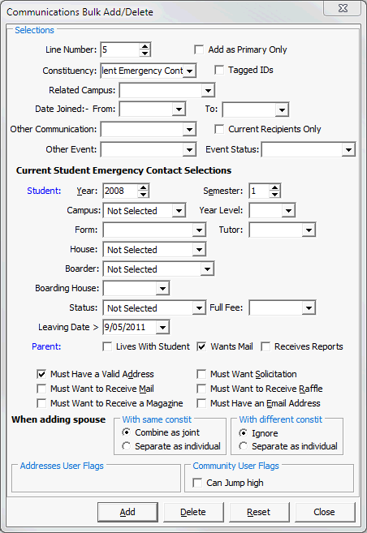Click the Close button at bottom
This screenshot has height=533, width=367.
click(325, 512)
